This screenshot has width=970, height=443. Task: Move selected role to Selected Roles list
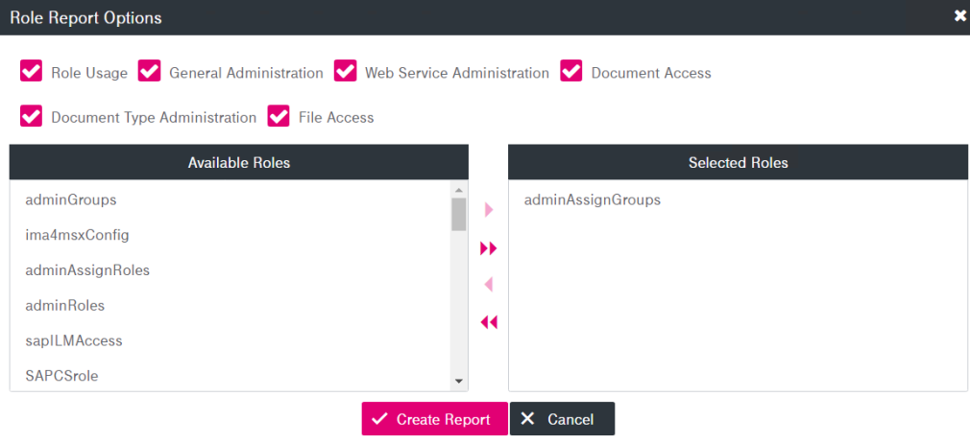tap(489, 210)
